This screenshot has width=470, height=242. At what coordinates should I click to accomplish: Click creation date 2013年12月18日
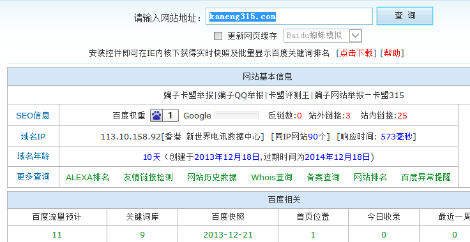(227, 157)
